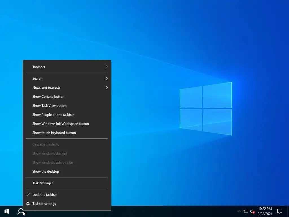Expand the News and interests submenu

click(67, 88)
